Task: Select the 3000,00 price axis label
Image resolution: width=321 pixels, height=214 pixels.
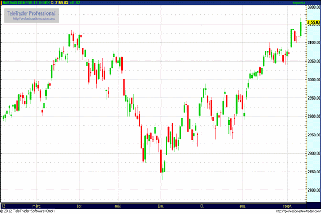Action: [x=314, y=80]
